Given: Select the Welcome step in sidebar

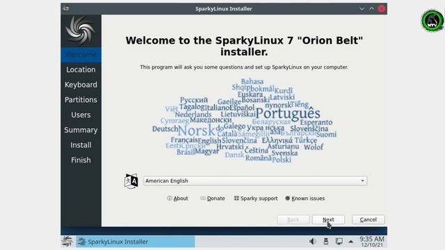Looking at the screenshot, I should tap(81, 54).
